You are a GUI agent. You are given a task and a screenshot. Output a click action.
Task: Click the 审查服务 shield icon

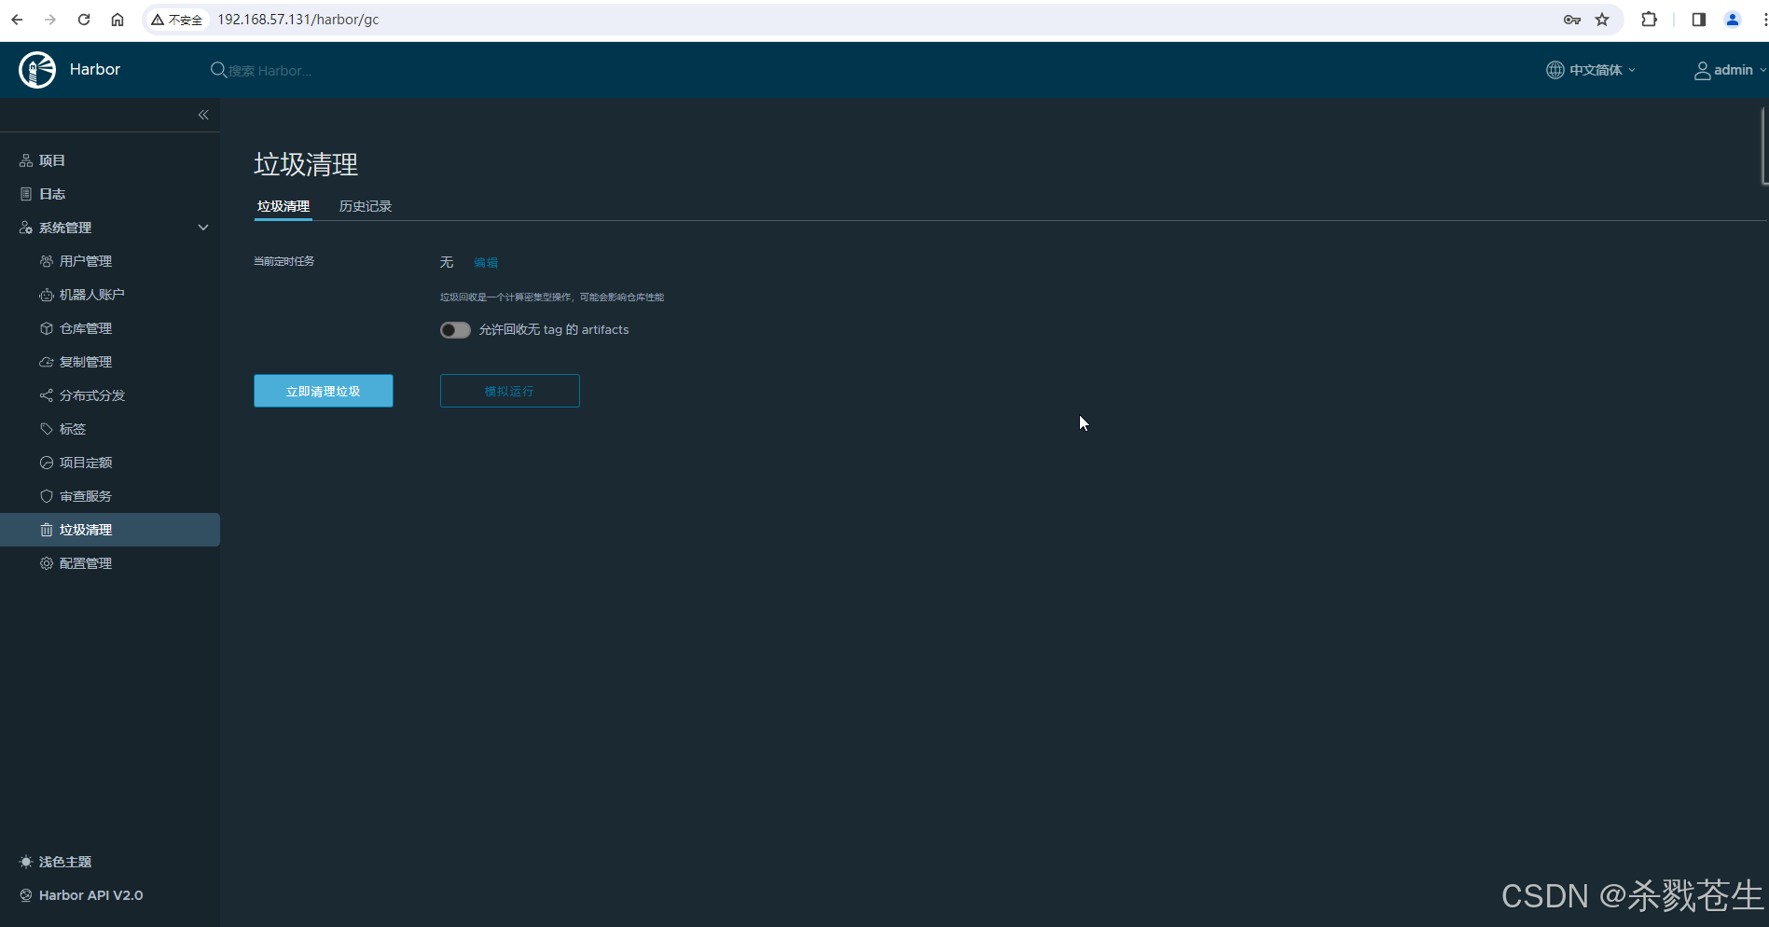(47, 496)
